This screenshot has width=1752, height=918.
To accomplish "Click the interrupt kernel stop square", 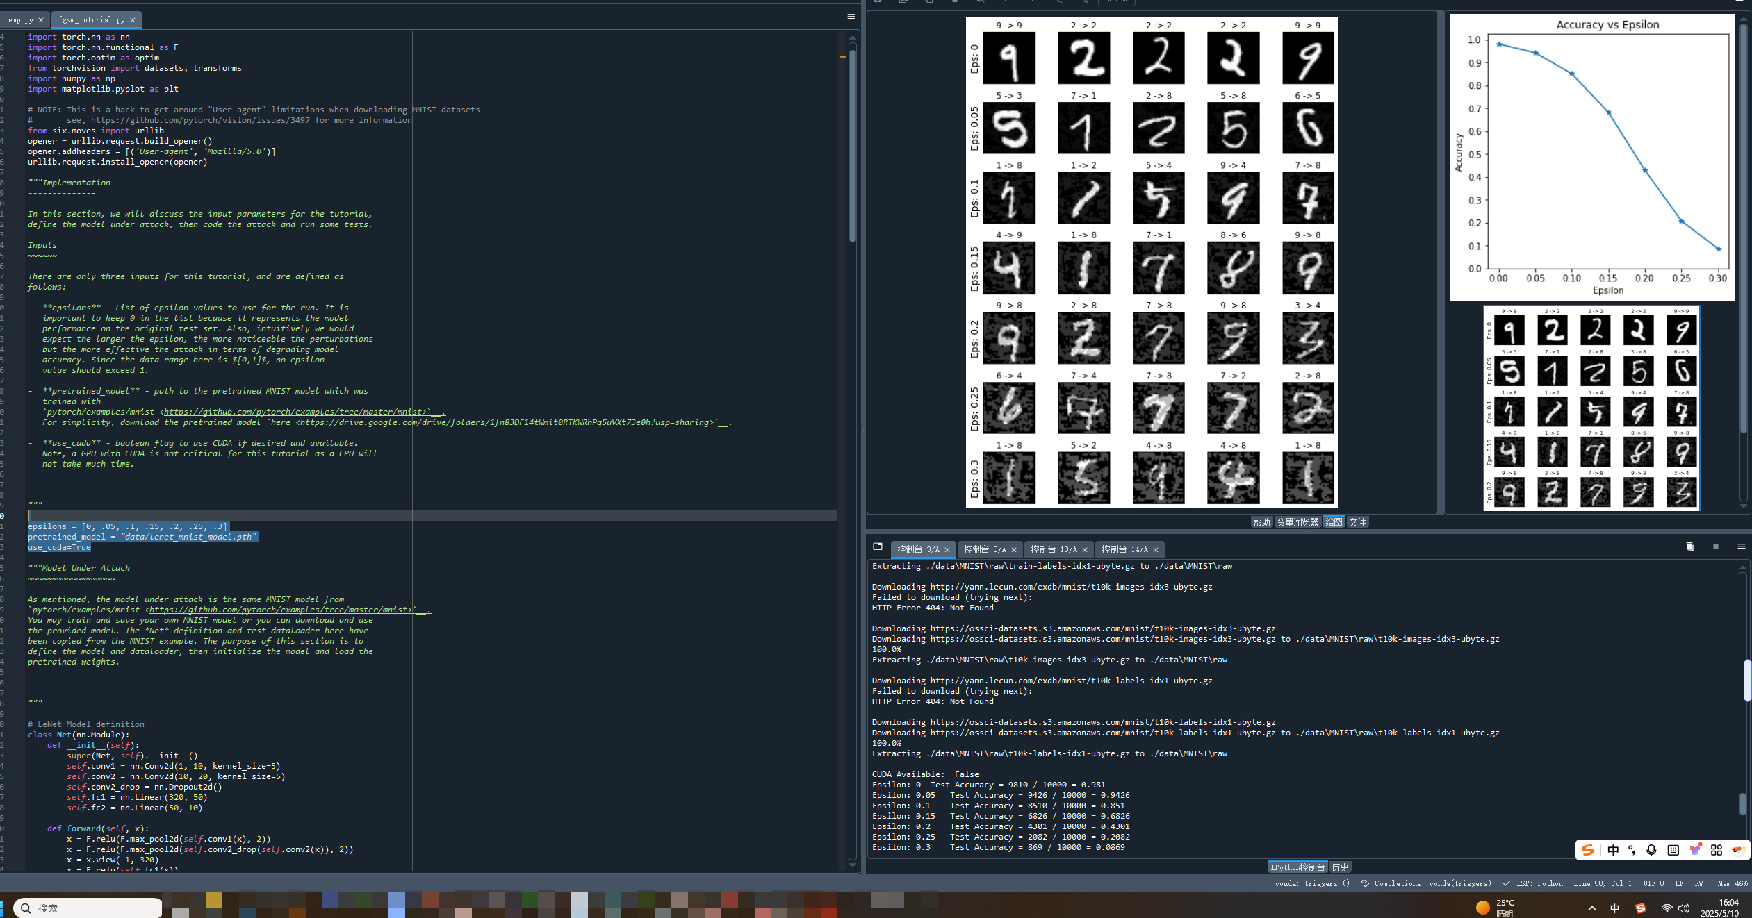I will click(1715, 546).
